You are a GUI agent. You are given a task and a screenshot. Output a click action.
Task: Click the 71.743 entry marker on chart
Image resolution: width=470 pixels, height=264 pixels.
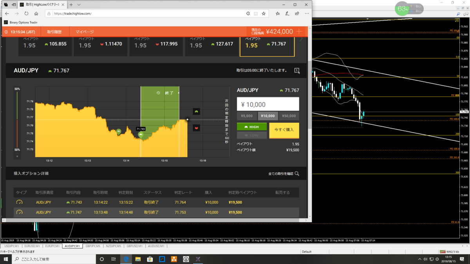(x=141, y=135)
